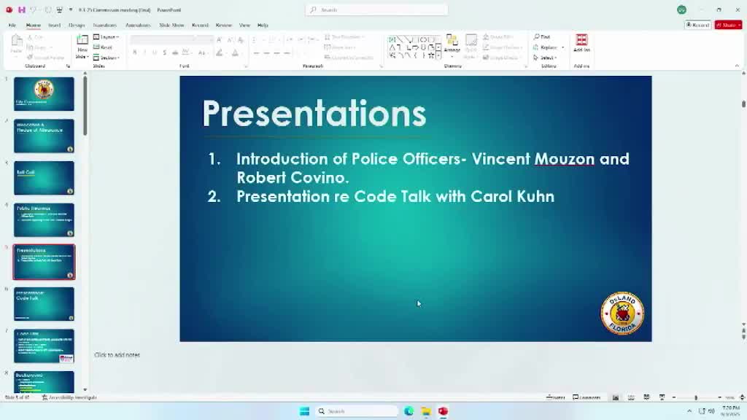Adjust the zoom slider in status bar
Screen dimensions: 747x420
pos(696,397)
